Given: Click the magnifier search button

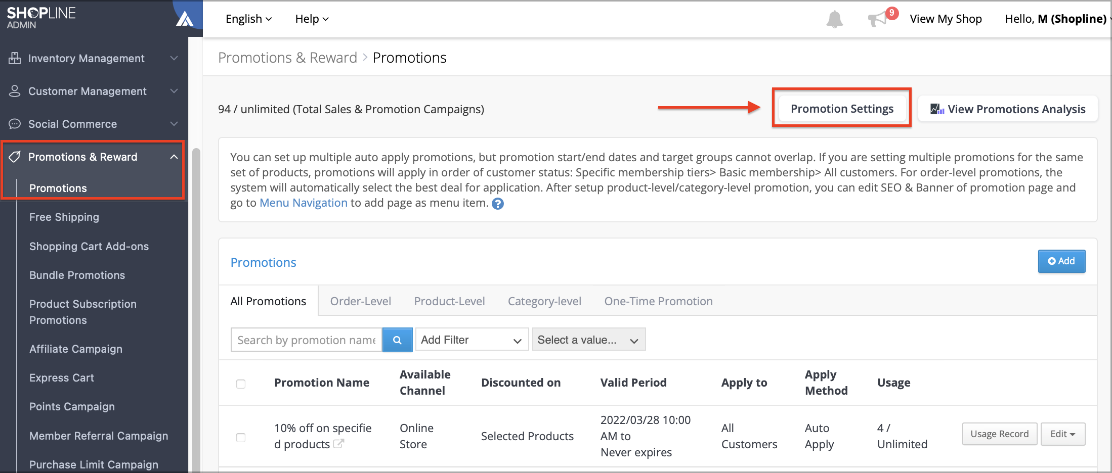Looking at the screenshot, I should (x=397, y=340).
